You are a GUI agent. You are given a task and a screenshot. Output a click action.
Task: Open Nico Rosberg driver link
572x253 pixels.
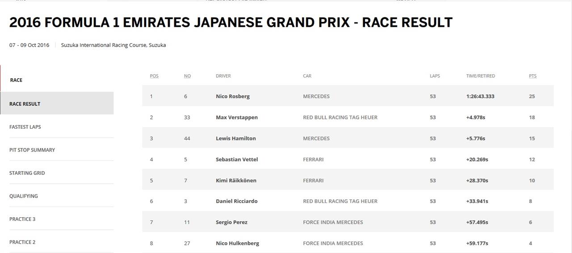coord(233,96)
